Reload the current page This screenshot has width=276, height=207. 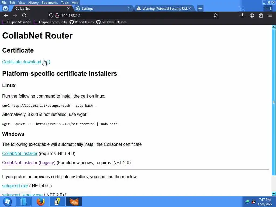click(x=24, y=15)
